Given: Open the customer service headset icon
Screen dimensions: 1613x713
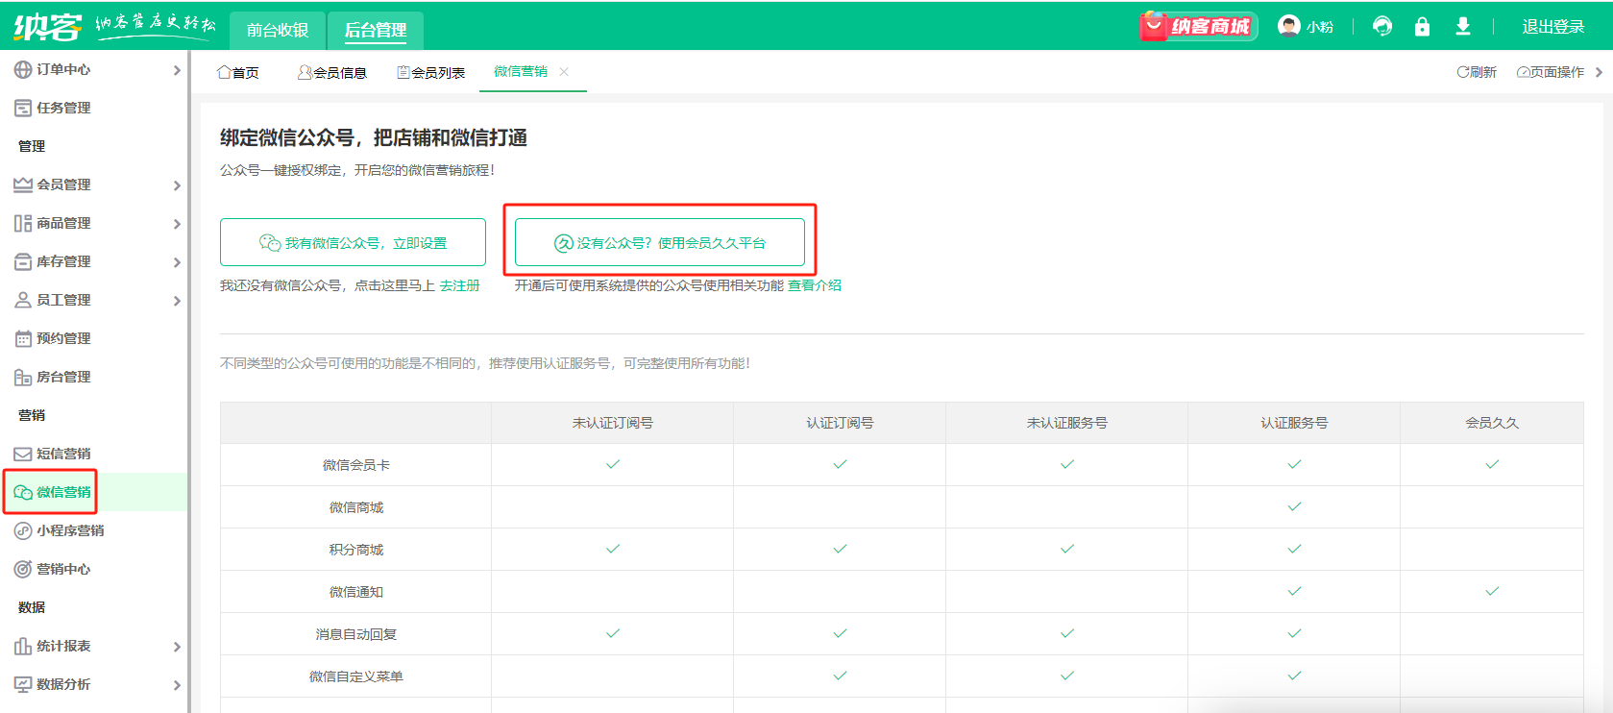Looking at the screenshot, I should [1382, 26].
